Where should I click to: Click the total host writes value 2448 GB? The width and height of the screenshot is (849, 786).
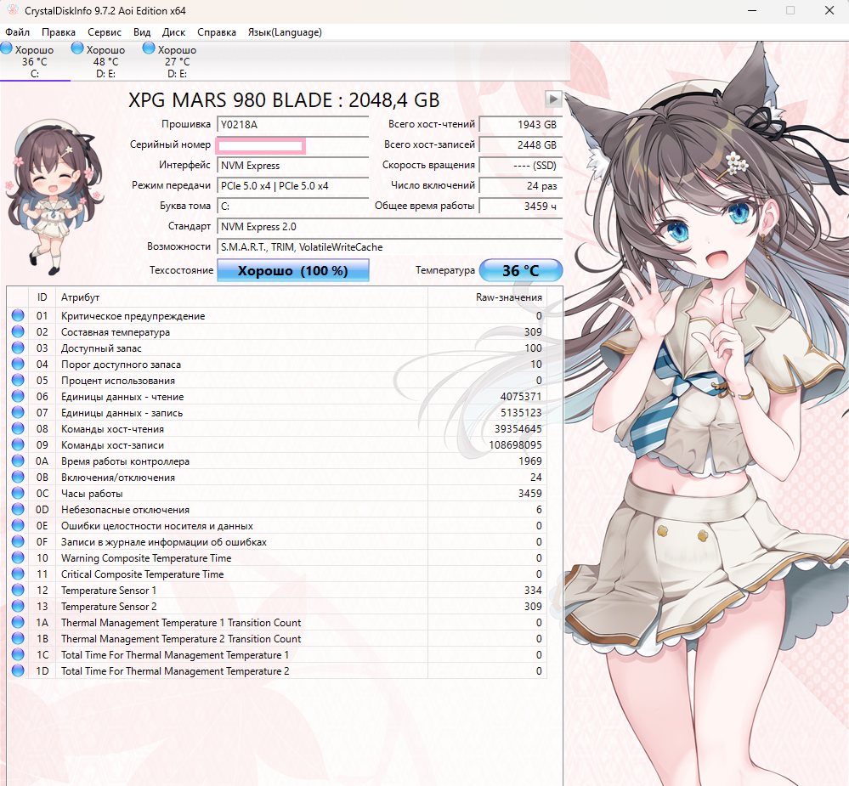[521, 145]
